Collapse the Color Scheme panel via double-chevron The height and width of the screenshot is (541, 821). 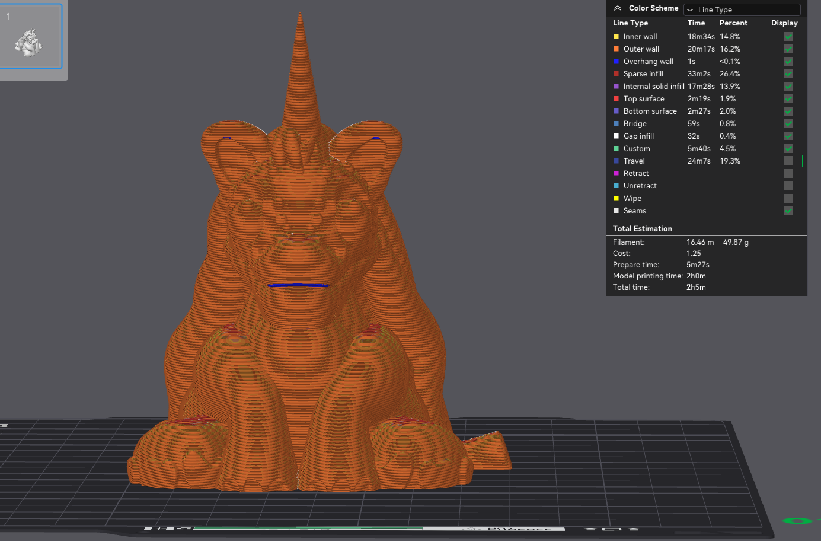tap(616, 8)
